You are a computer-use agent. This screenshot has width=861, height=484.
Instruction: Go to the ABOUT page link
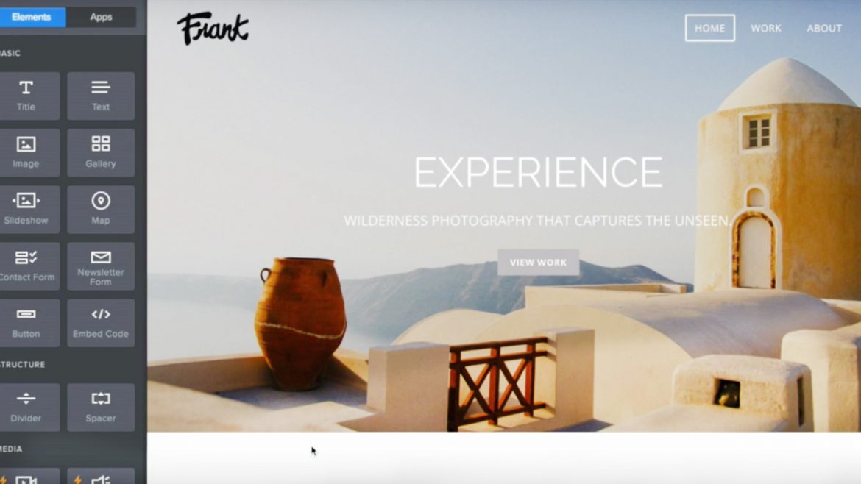(823, 28)
